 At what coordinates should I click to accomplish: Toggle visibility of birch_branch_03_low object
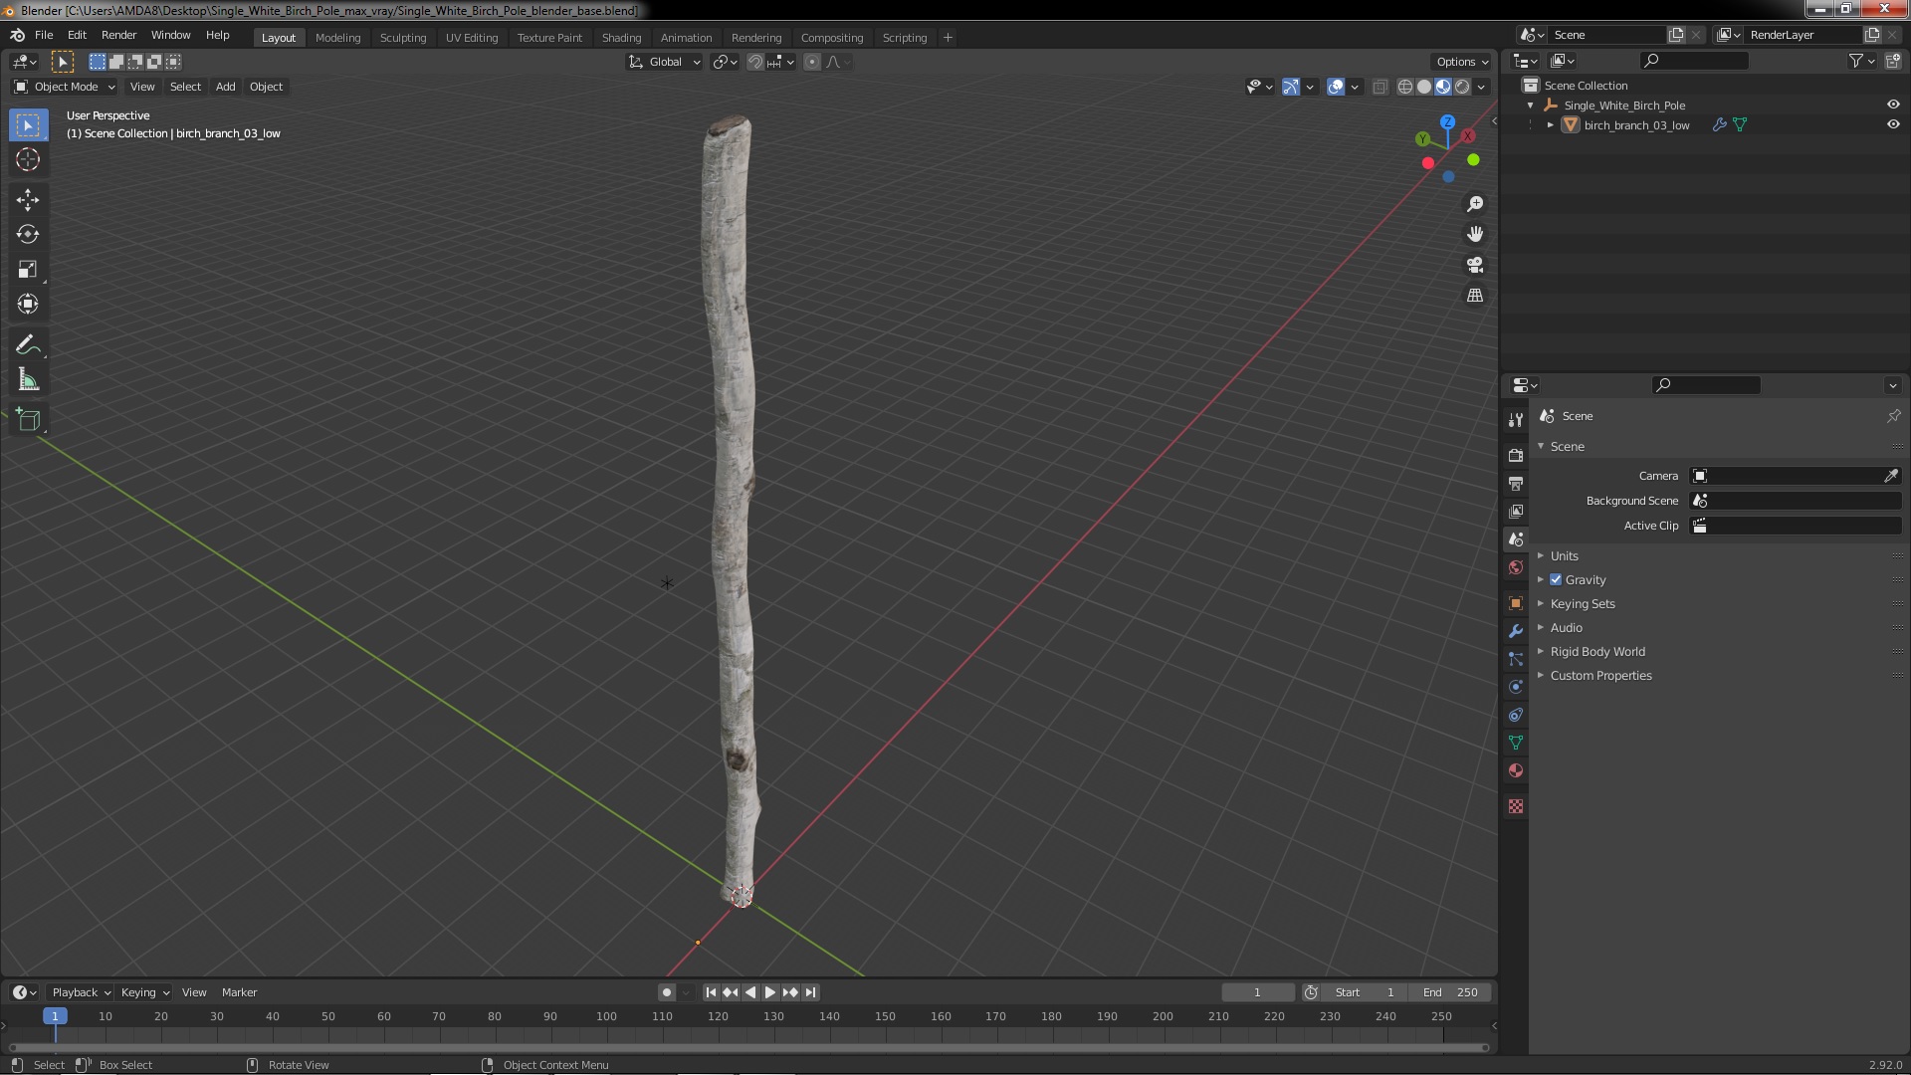(x=1893, y=124)
